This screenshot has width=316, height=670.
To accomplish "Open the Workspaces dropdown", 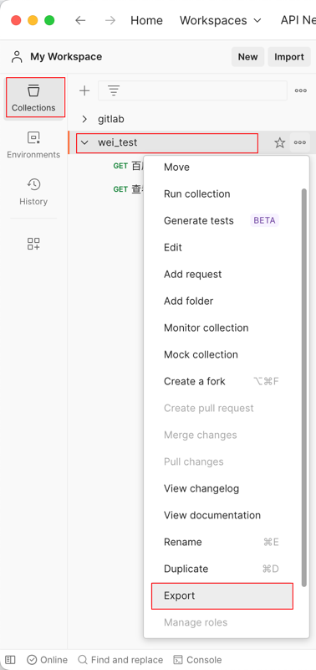I will click(221, 20).
